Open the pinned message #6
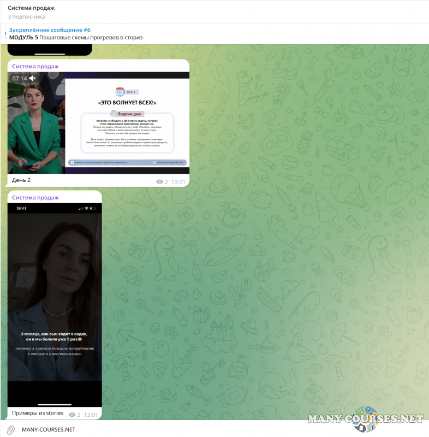 click(x=76, y=34)
